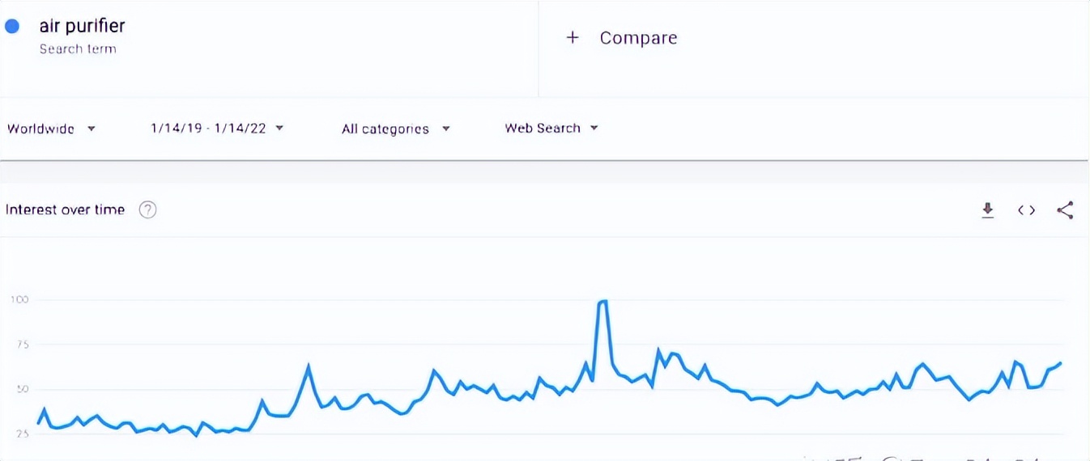Click the Search term label
This screenshot has height=461, width=1090.
click(78, 49)
